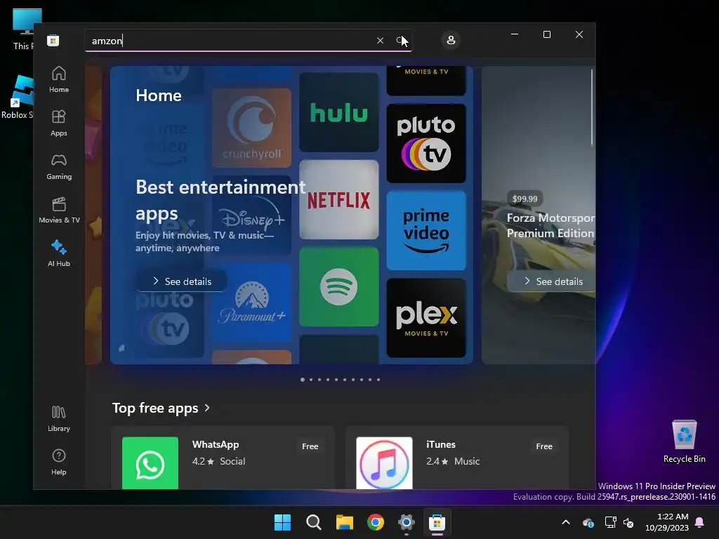
Task: Click the Pluto TV app tile
Action: coord(426,143)
